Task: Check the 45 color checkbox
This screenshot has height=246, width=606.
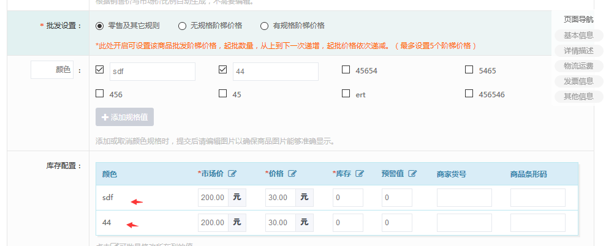Action: coord(222,94)
